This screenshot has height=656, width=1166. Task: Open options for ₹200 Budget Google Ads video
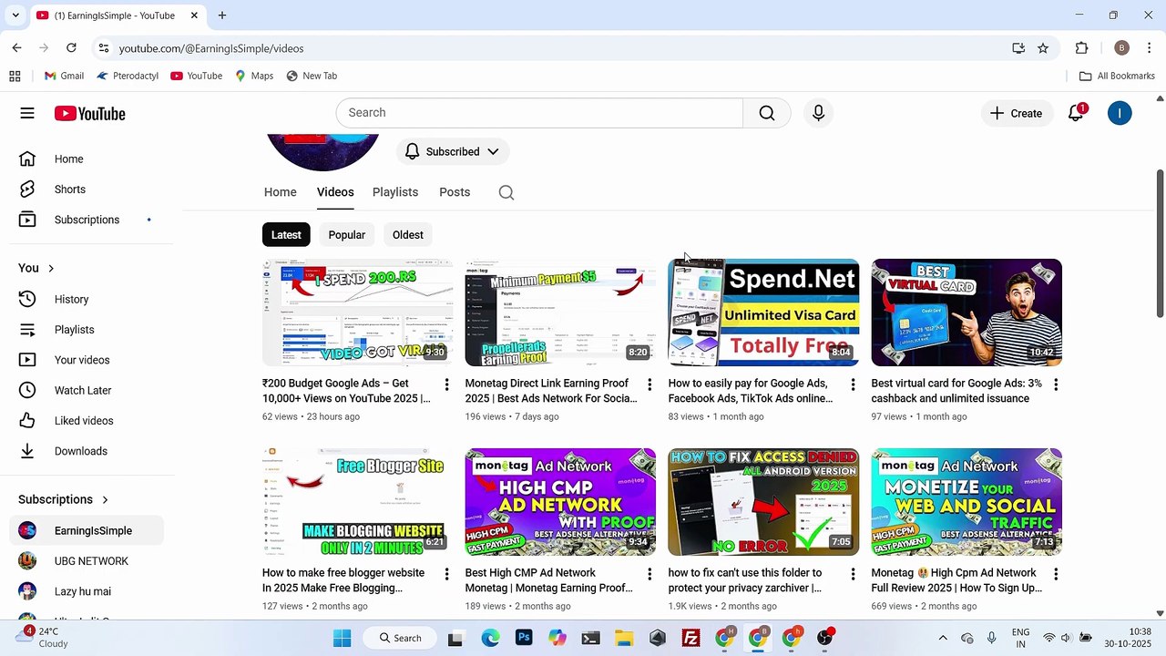pos(446,385)
